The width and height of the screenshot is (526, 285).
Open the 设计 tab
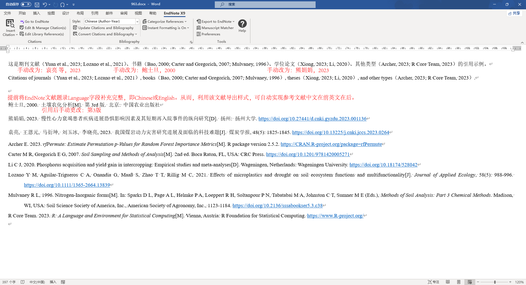(65, 13)
